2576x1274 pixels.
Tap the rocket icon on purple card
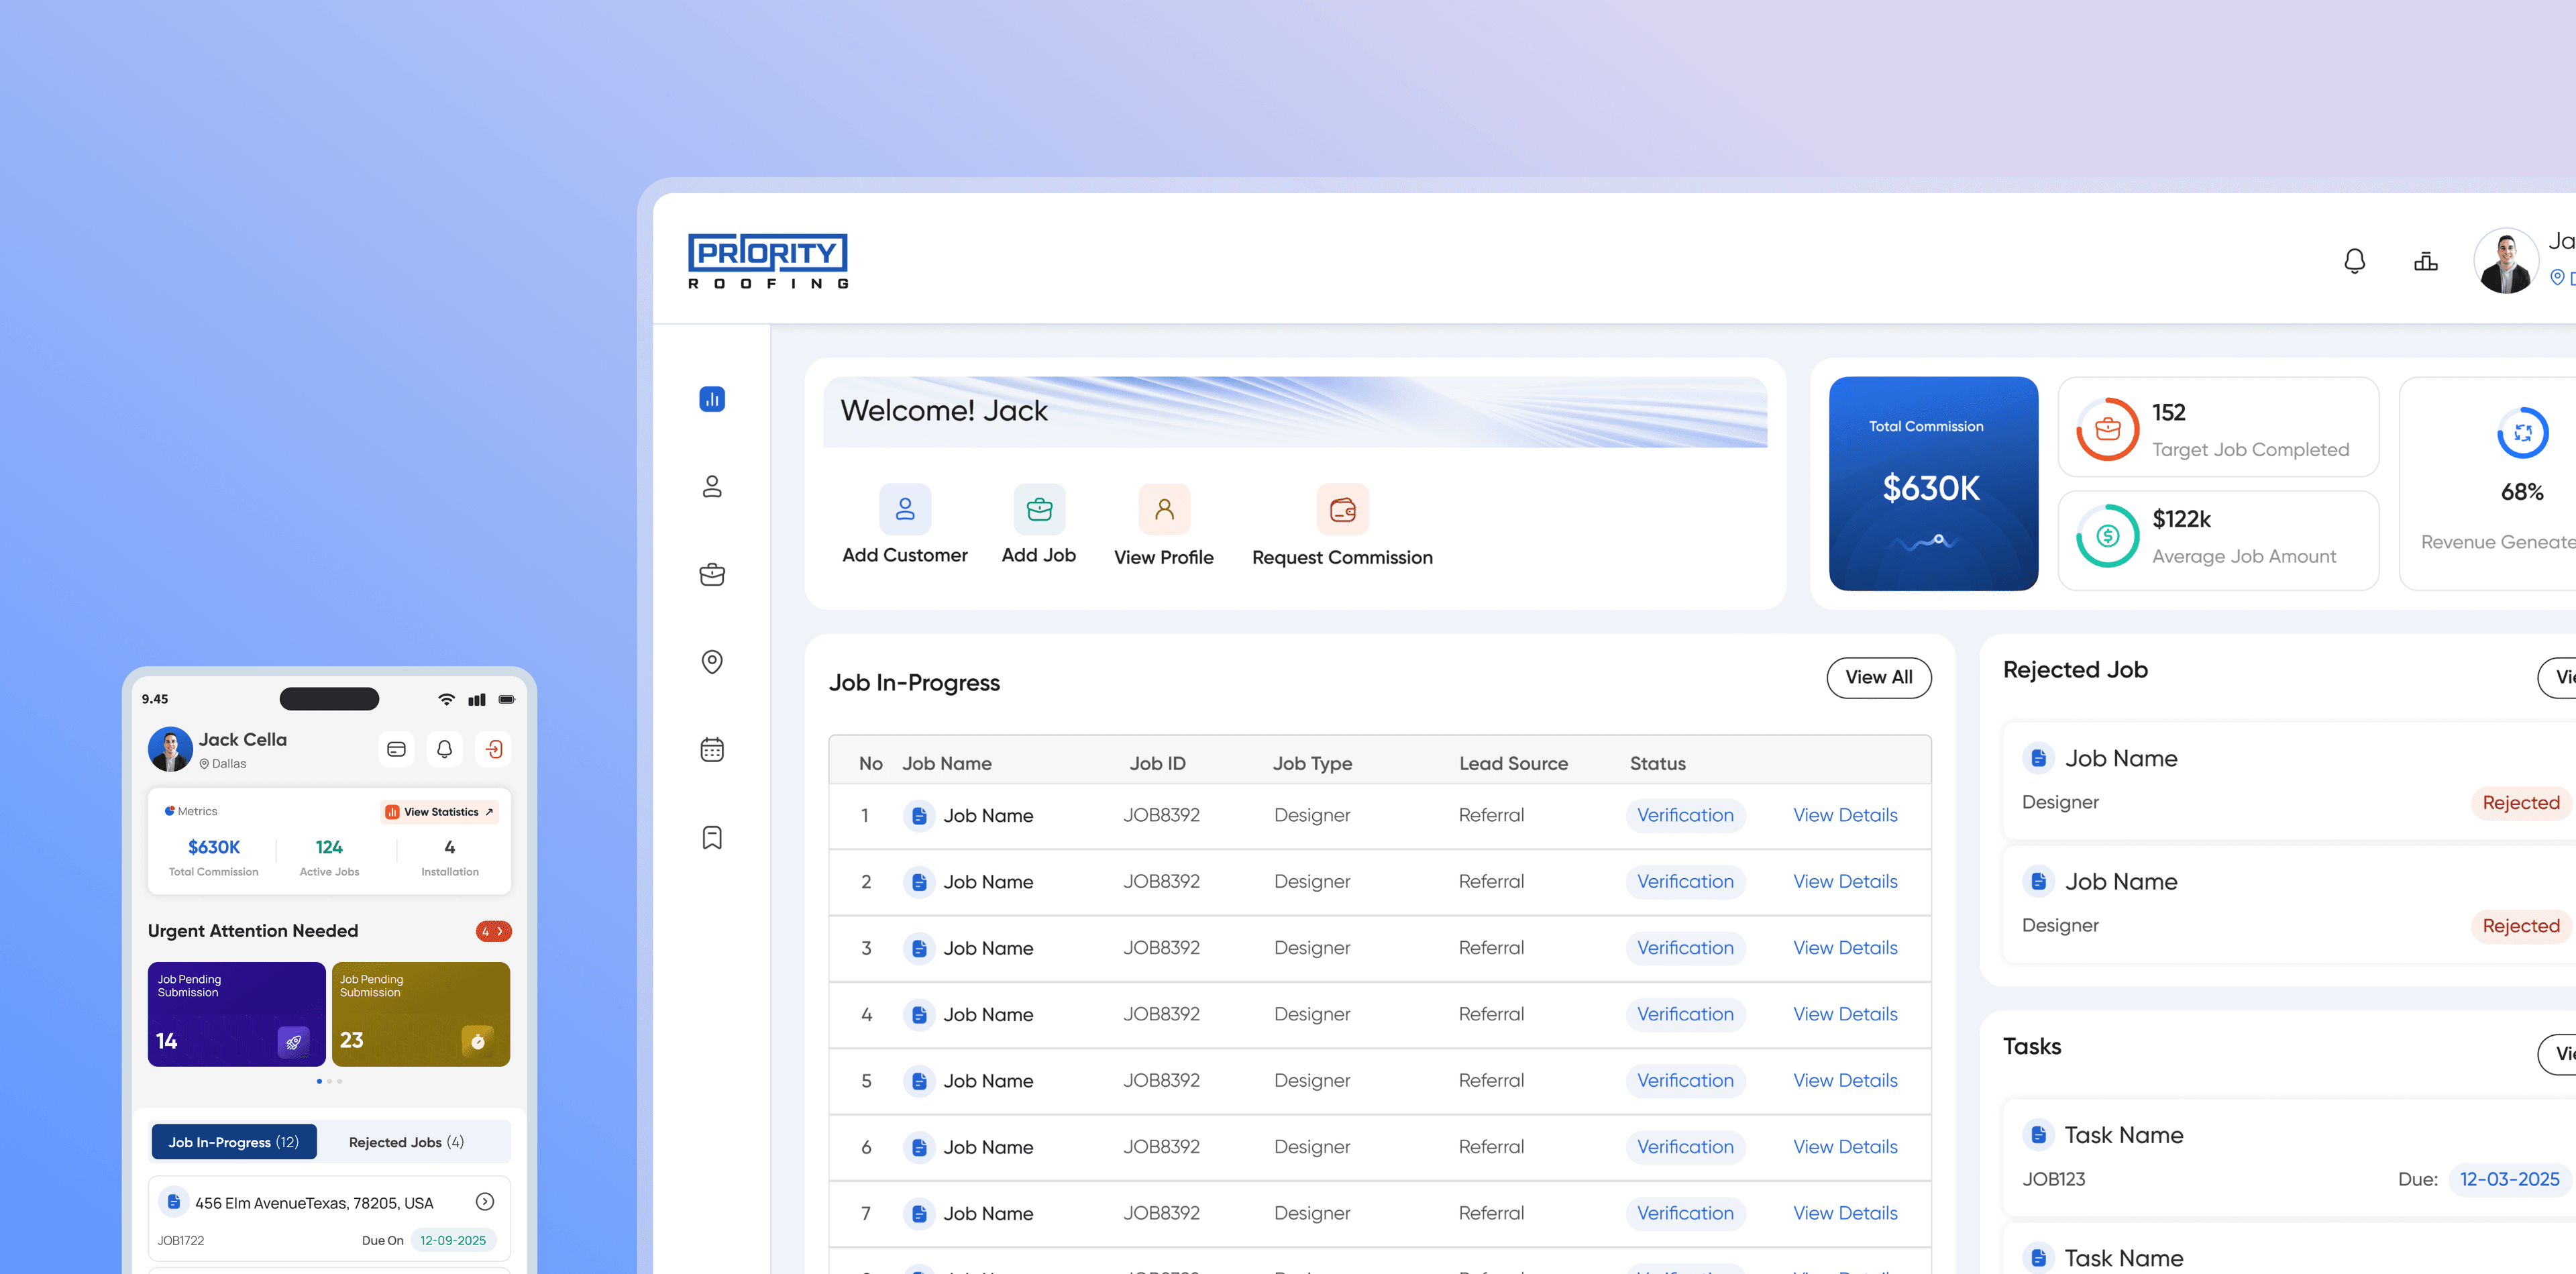[293, 1041]
